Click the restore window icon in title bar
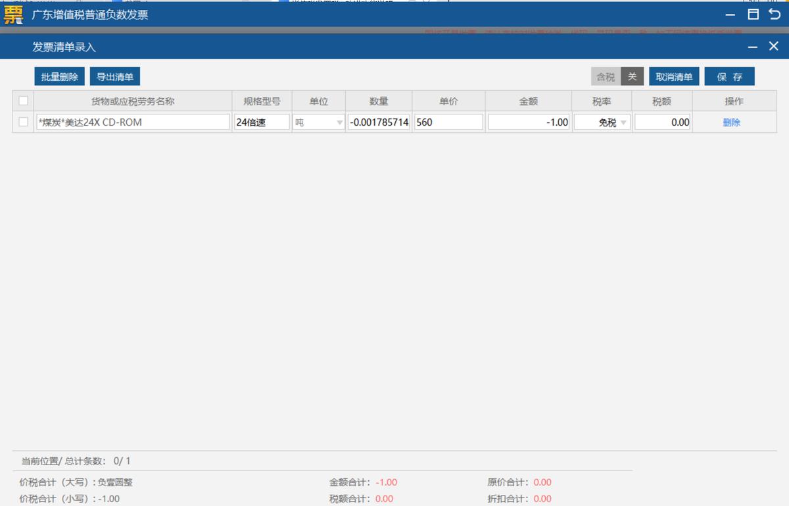Viewport: 789px width, 506px height. [x=753, y=14]
